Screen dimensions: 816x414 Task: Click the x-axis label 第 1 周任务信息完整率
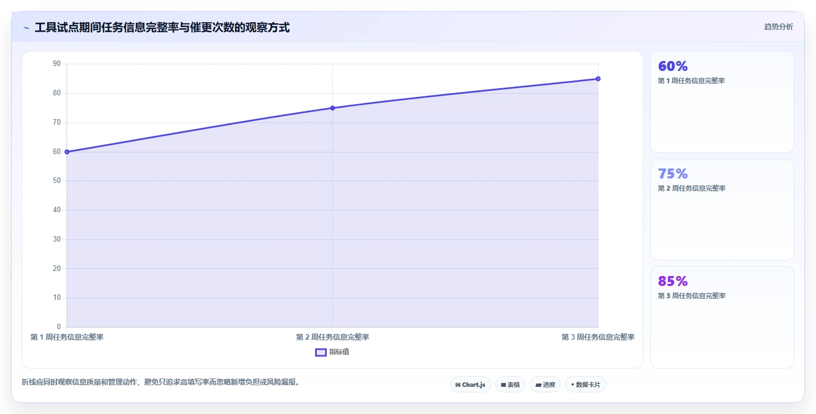(x=67, y=337)
